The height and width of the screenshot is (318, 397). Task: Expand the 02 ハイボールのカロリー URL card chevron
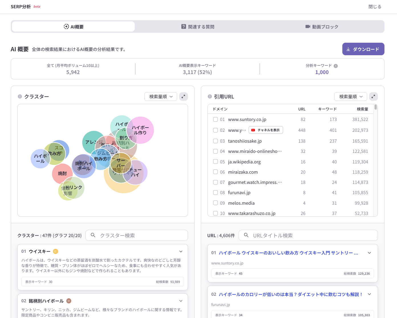coord(369,294)
